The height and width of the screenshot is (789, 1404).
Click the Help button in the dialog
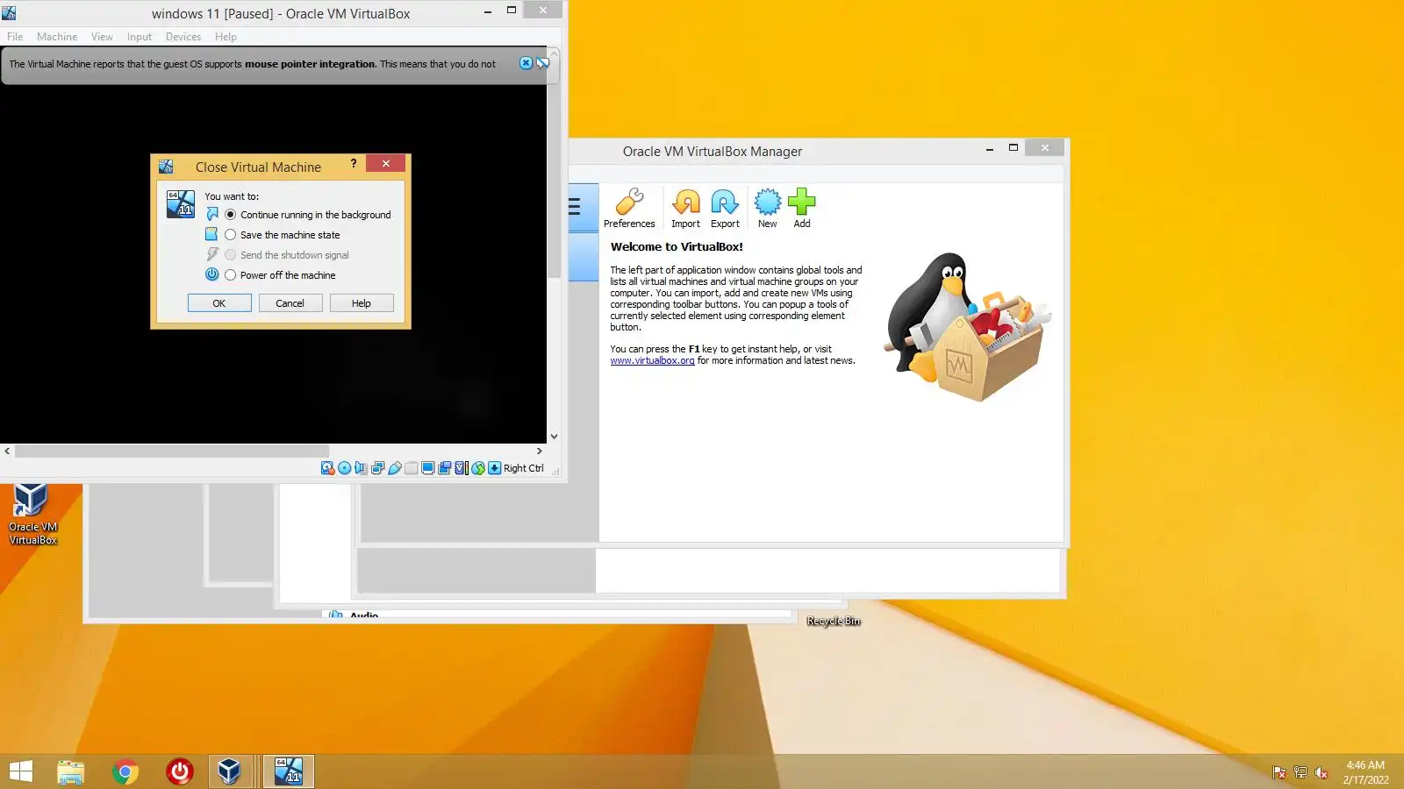point(361,303)
